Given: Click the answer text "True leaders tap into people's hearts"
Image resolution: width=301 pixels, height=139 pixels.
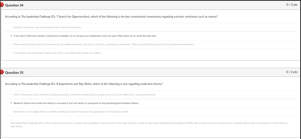Looking at the screenshot, I should click(57, 53).
